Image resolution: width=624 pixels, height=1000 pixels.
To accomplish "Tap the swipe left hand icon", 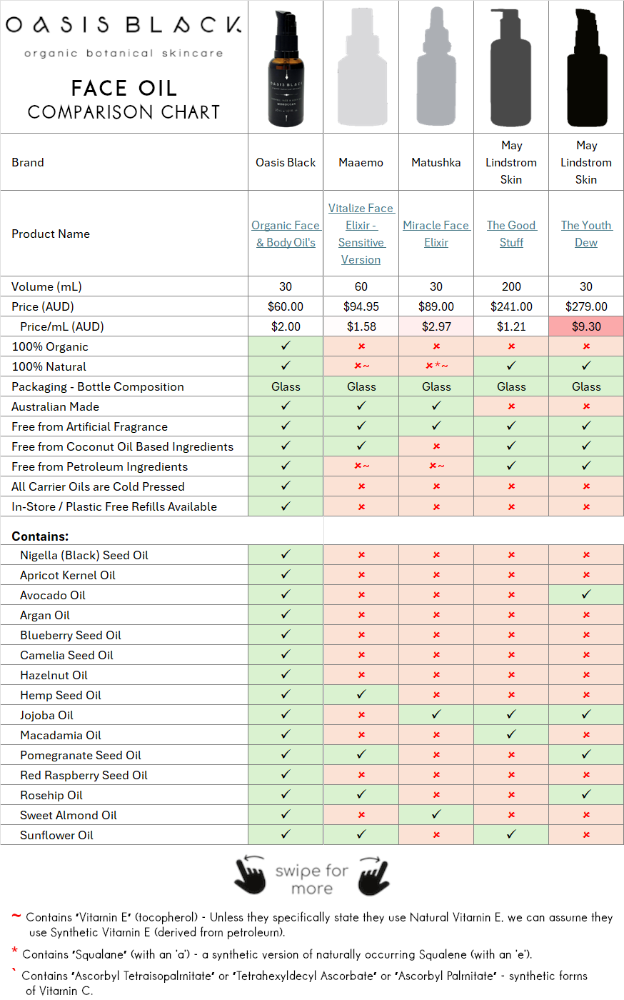I will click(251, 876).
